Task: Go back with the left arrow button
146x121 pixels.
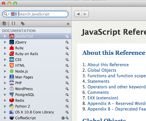Action: (x=78, y=14)
